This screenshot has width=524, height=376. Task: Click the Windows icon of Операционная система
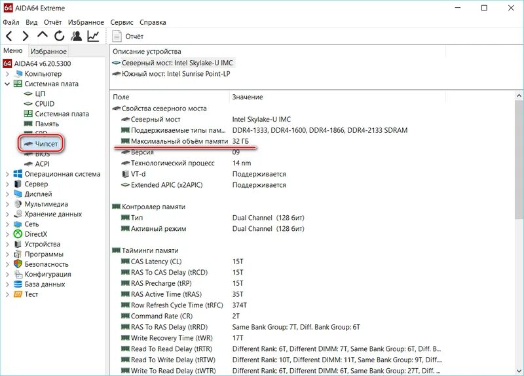[x=18, y=174]
